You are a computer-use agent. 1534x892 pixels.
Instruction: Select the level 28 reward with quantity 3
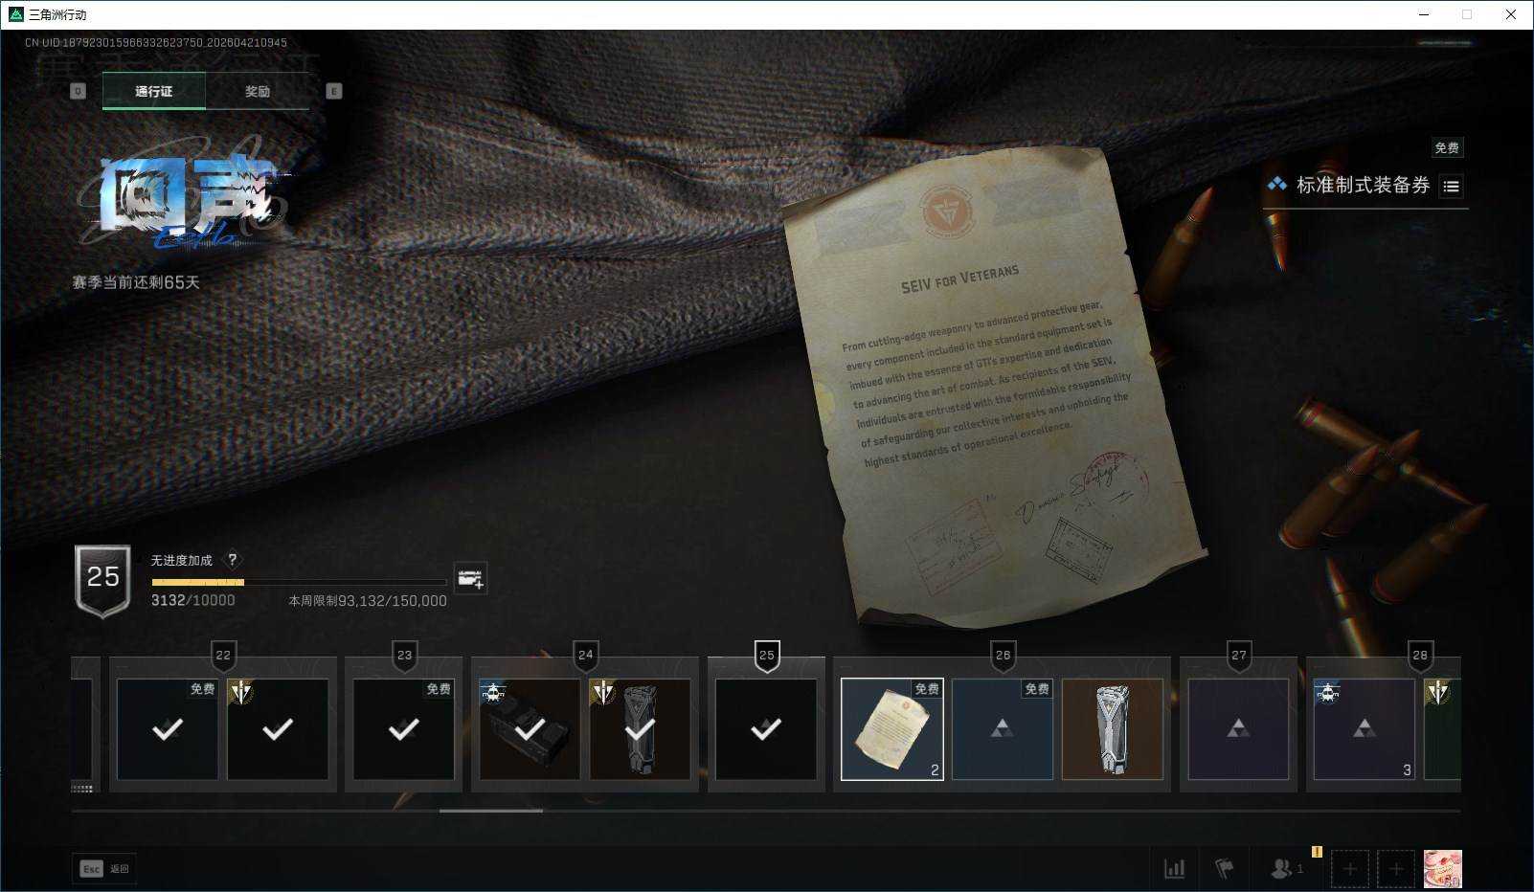[1365, 729]
